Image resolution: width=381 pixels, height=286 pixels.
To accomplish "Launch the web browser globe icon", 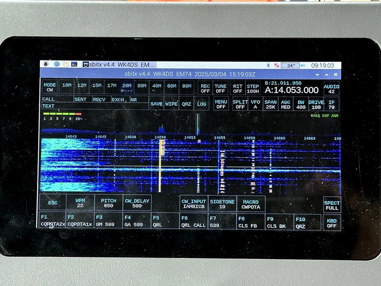I will [x=57, y=64].
